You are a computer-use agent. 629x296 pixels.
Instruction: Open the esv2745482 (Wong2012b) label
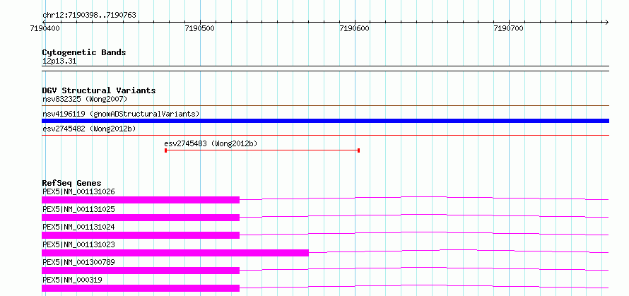click(89, 129)
